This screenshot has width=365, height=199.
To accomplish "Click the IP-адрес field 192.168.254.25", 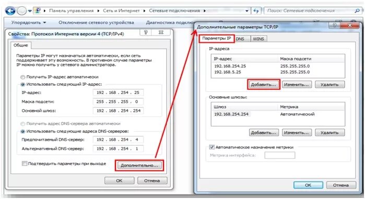I will [118, 92].
